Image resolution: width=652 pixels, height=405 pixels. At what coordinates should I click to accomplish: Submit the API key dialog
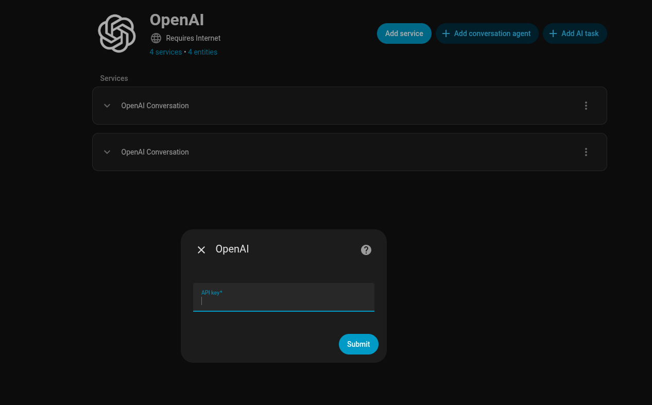point(358,344)
